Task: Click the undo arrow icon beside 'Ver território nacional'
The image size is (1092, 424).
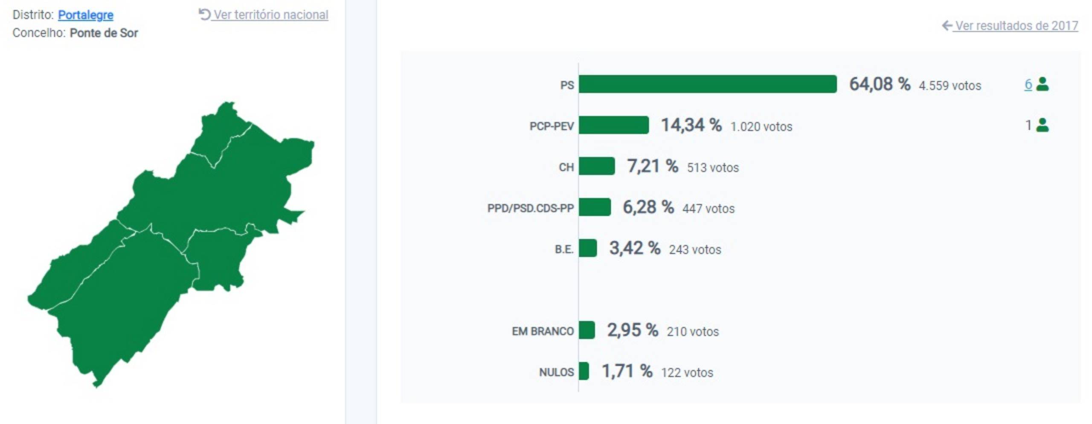Action: [x=204, y=15]
